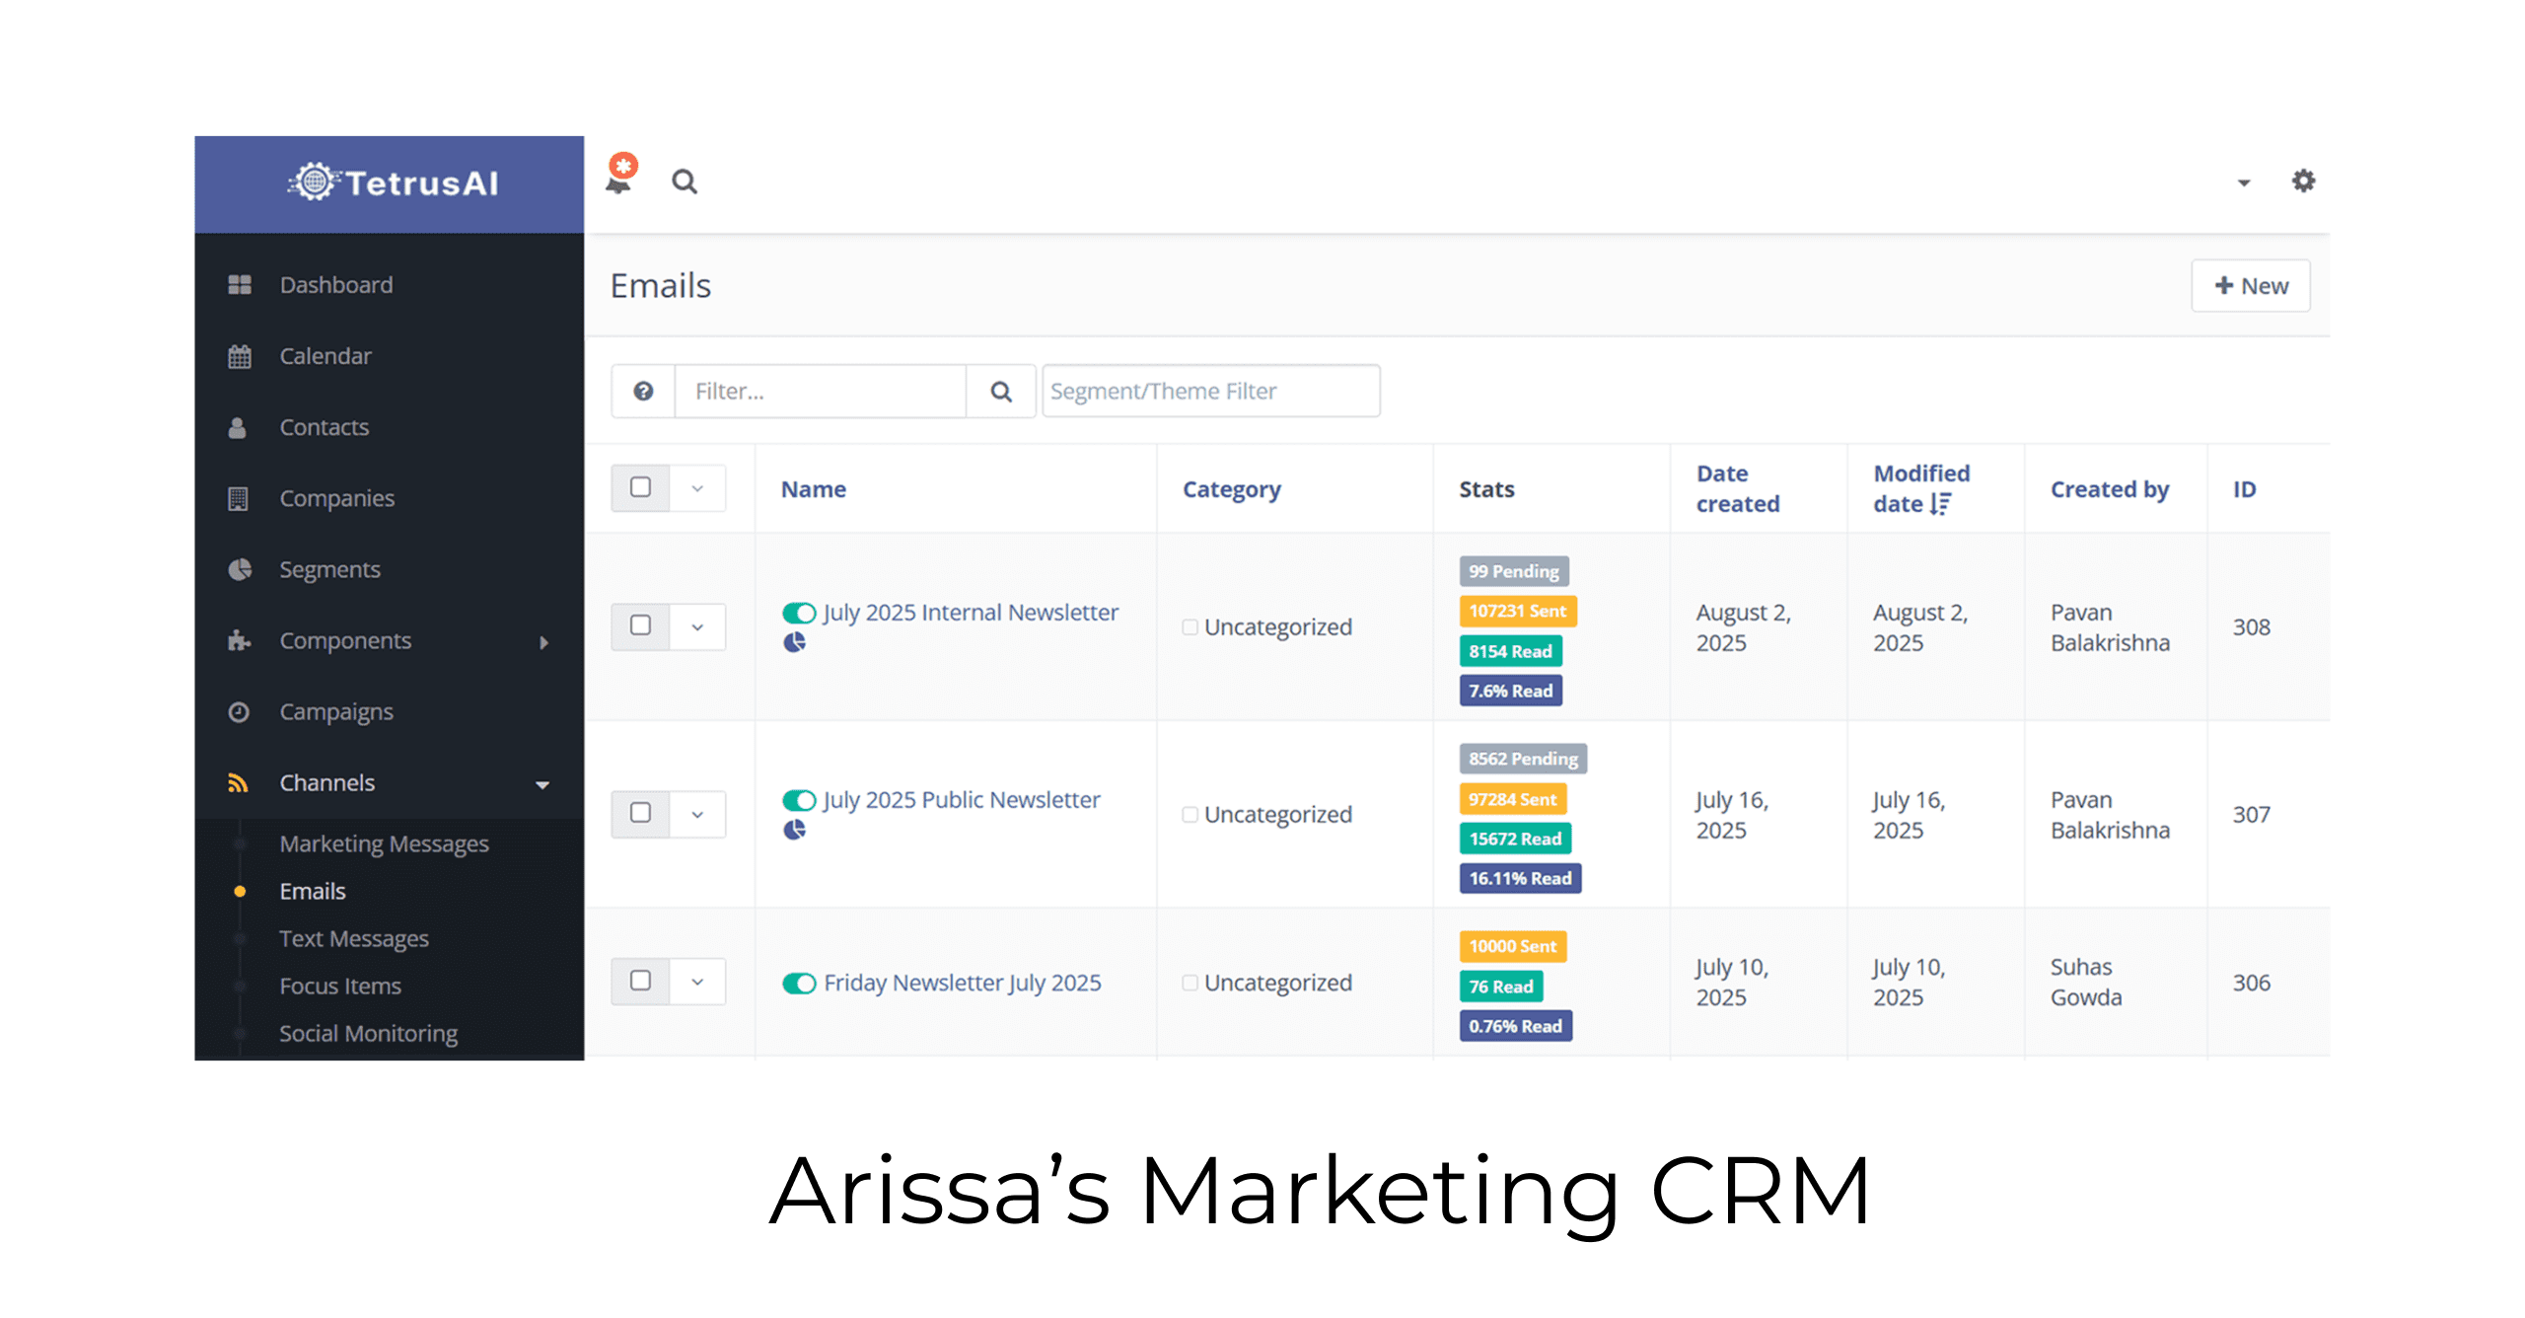Click inside the Filter text field

point(821,392)
